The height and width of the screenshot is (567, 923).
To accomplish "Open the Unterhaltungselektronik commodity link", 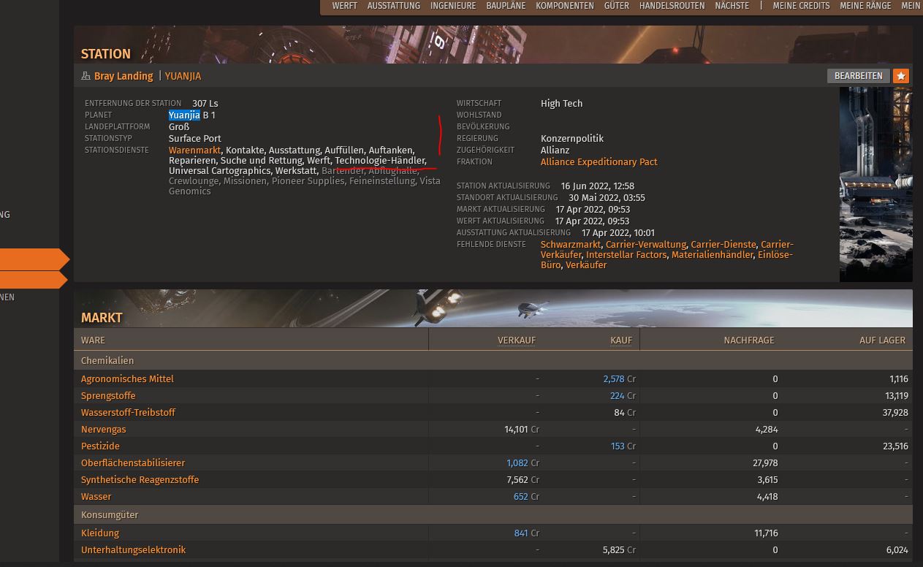I will [133, 550].
